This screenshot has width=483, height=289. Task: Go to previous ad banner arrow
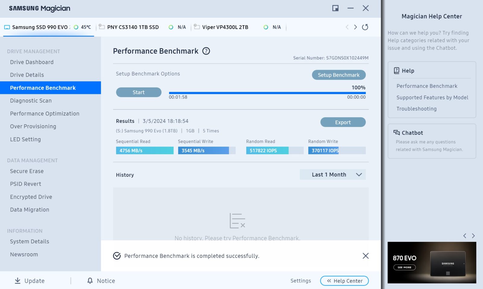pos(465,236)
